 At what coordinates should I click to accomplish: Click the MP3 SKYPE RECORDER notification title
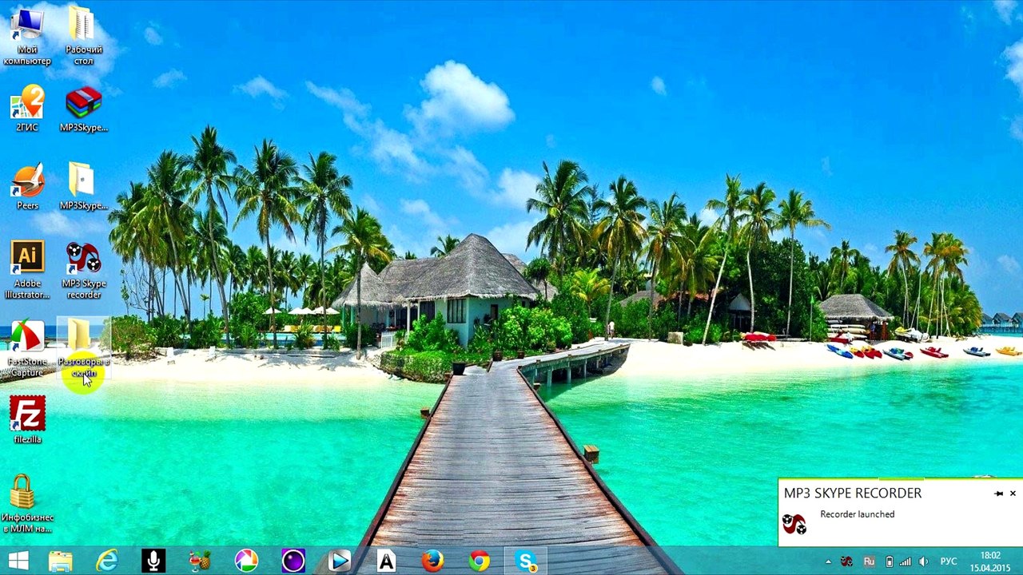click(853, 494)
